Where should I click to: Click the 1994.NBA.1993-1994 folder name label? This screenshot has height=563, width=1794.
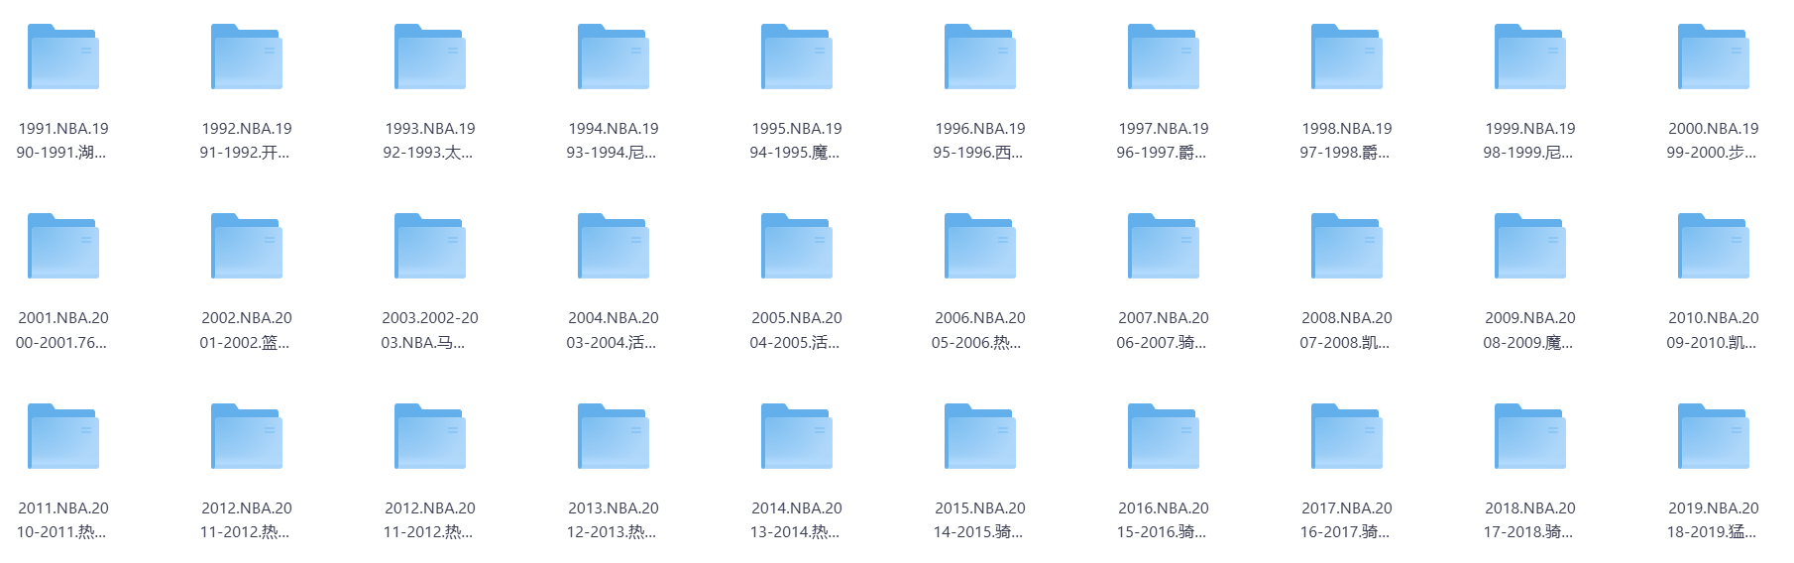pyautogui.click(x=614, y=141)
